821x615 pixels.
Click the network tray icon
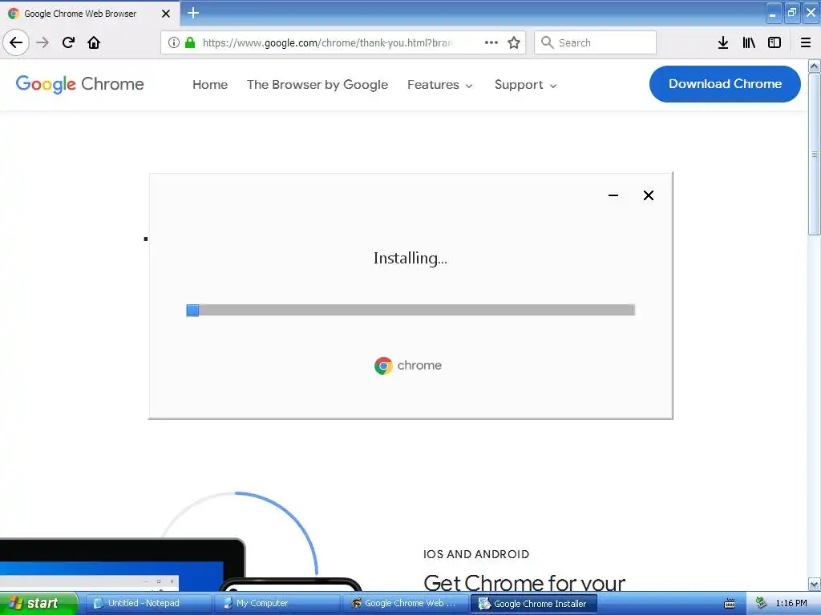(x=762, y=604)
